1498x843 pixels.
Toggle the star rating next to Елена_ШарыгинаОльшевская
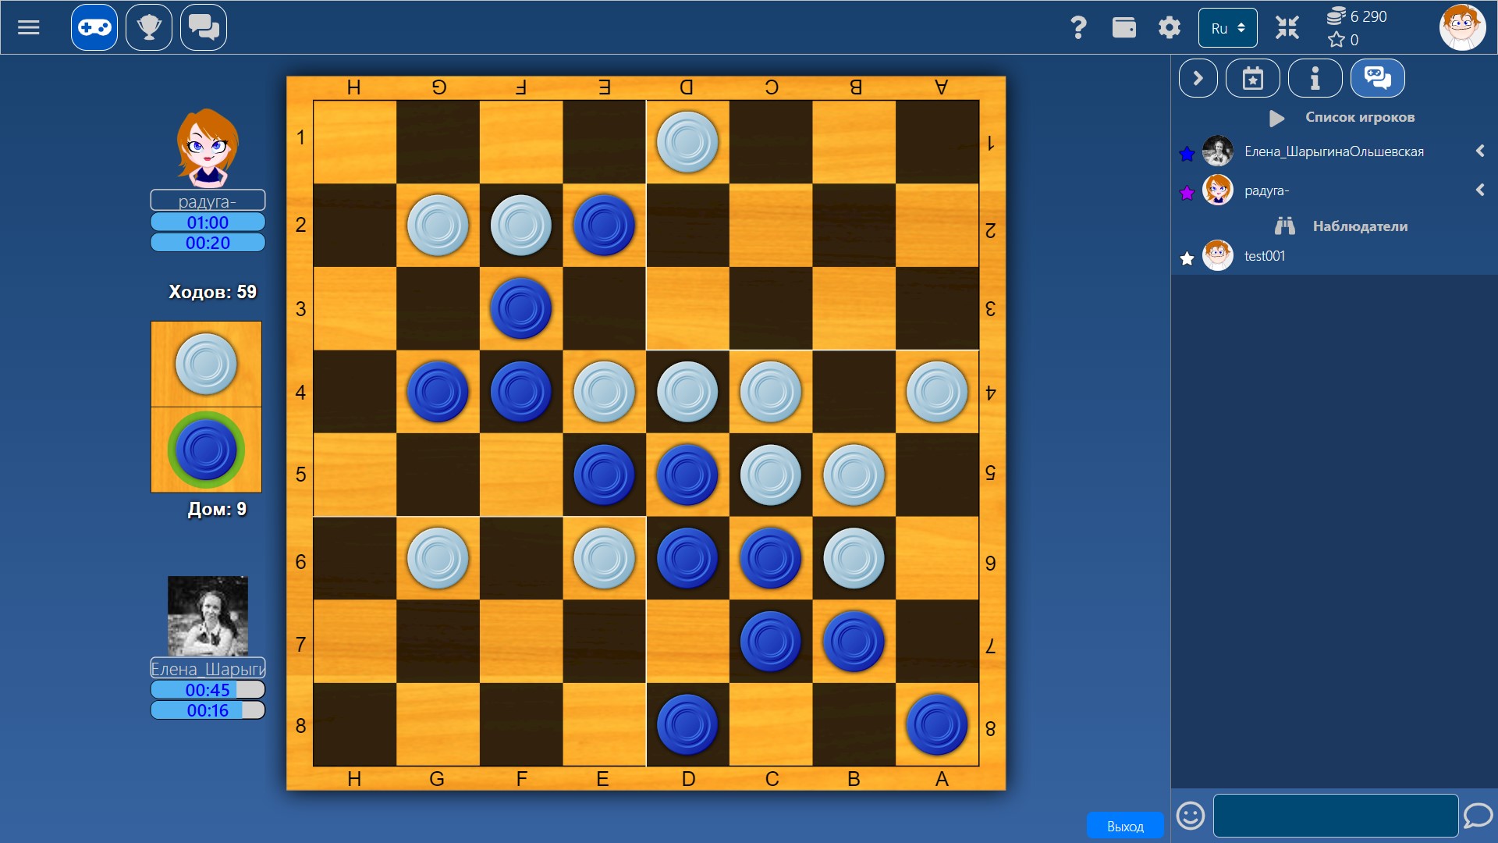(x=1187, y=154)
